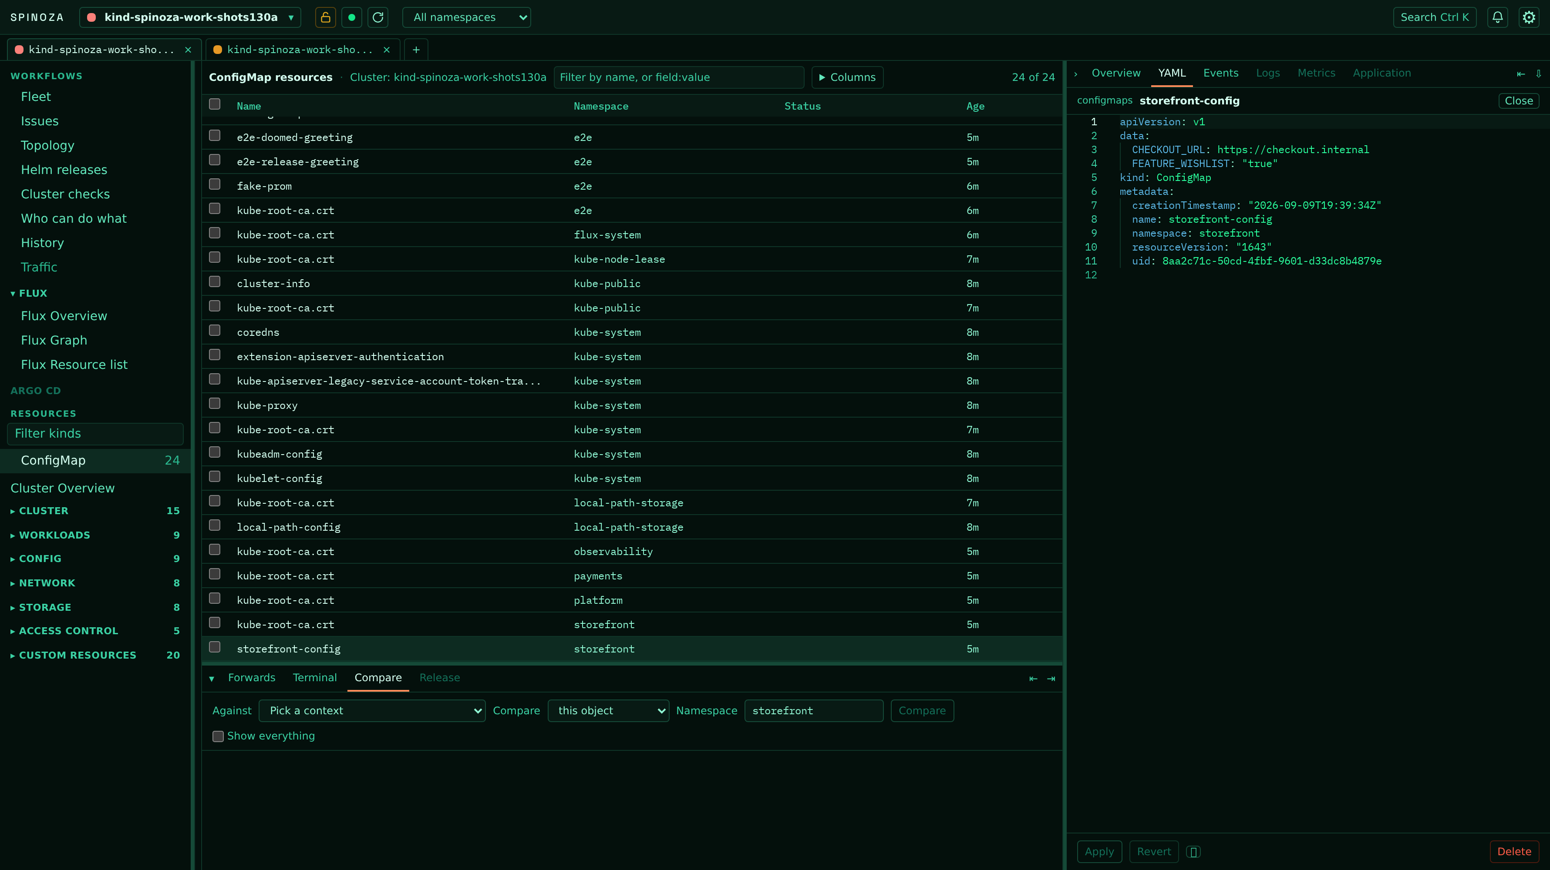
Task: Click the Close button for storefront-config
Action: click(x=1519, y=101)
